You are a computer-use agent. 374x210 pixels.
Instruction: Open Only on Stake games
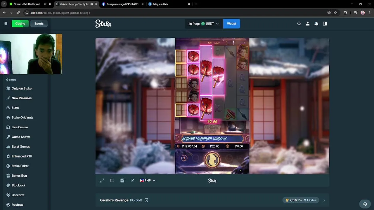pos(22,88)
